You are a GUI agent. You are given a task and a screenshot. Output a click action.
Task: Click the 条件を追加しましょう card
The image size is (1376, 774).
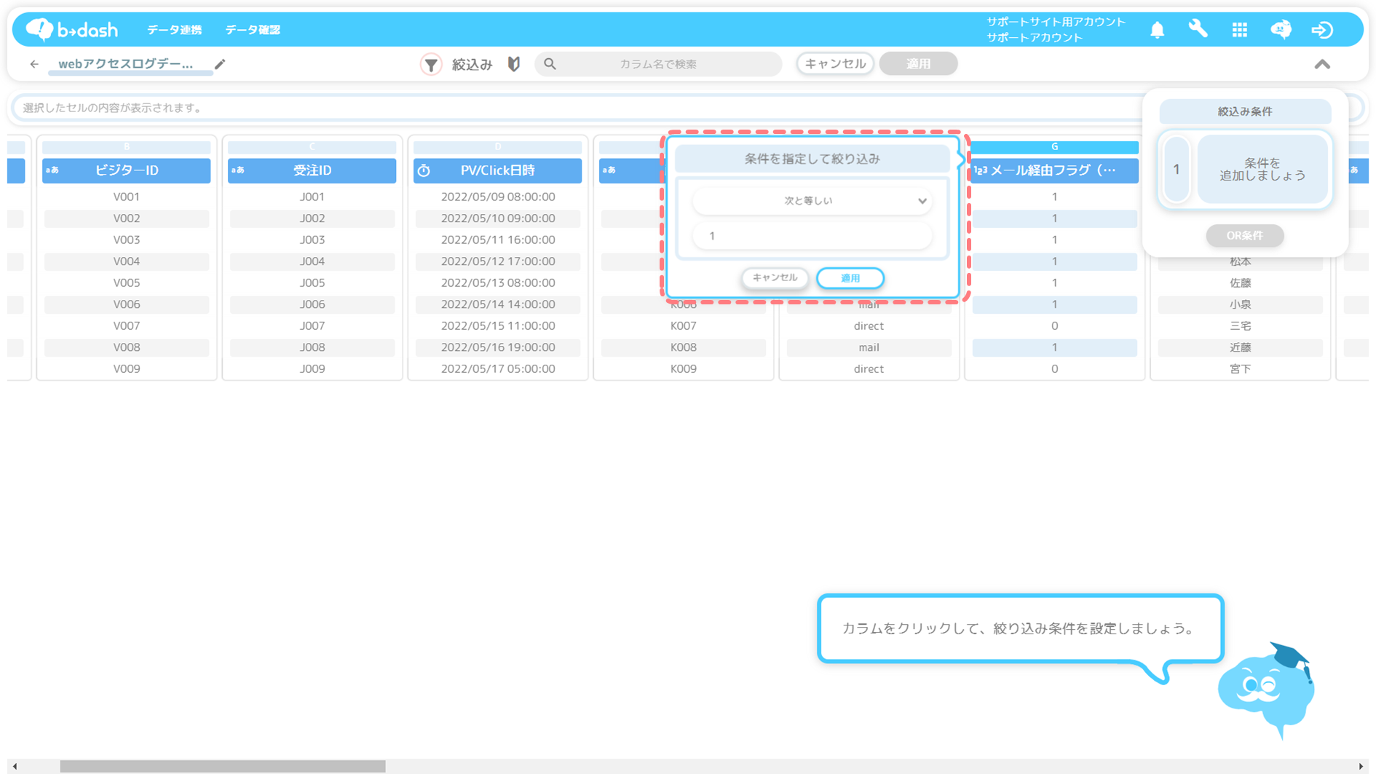[1262, 169]
